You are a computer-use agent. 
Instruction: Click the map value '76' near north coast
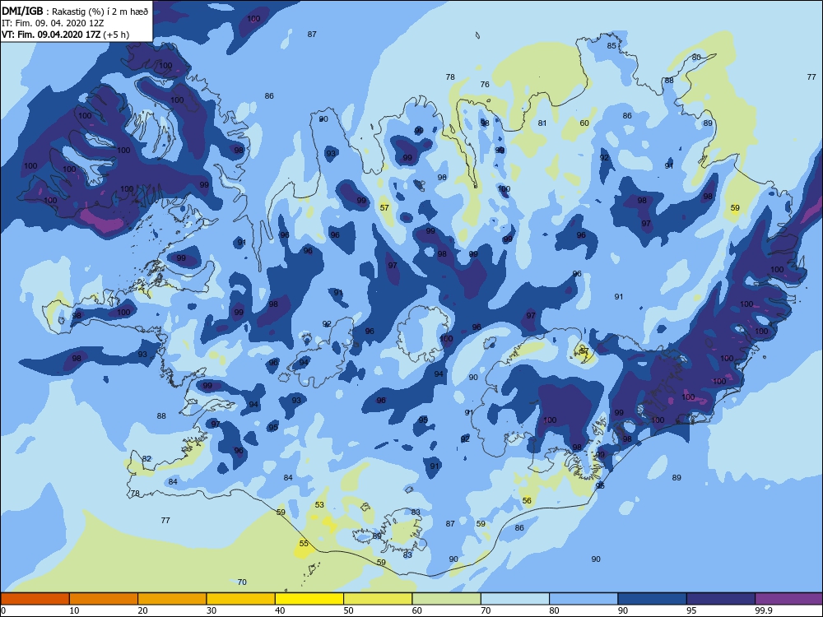click(485, 85)
